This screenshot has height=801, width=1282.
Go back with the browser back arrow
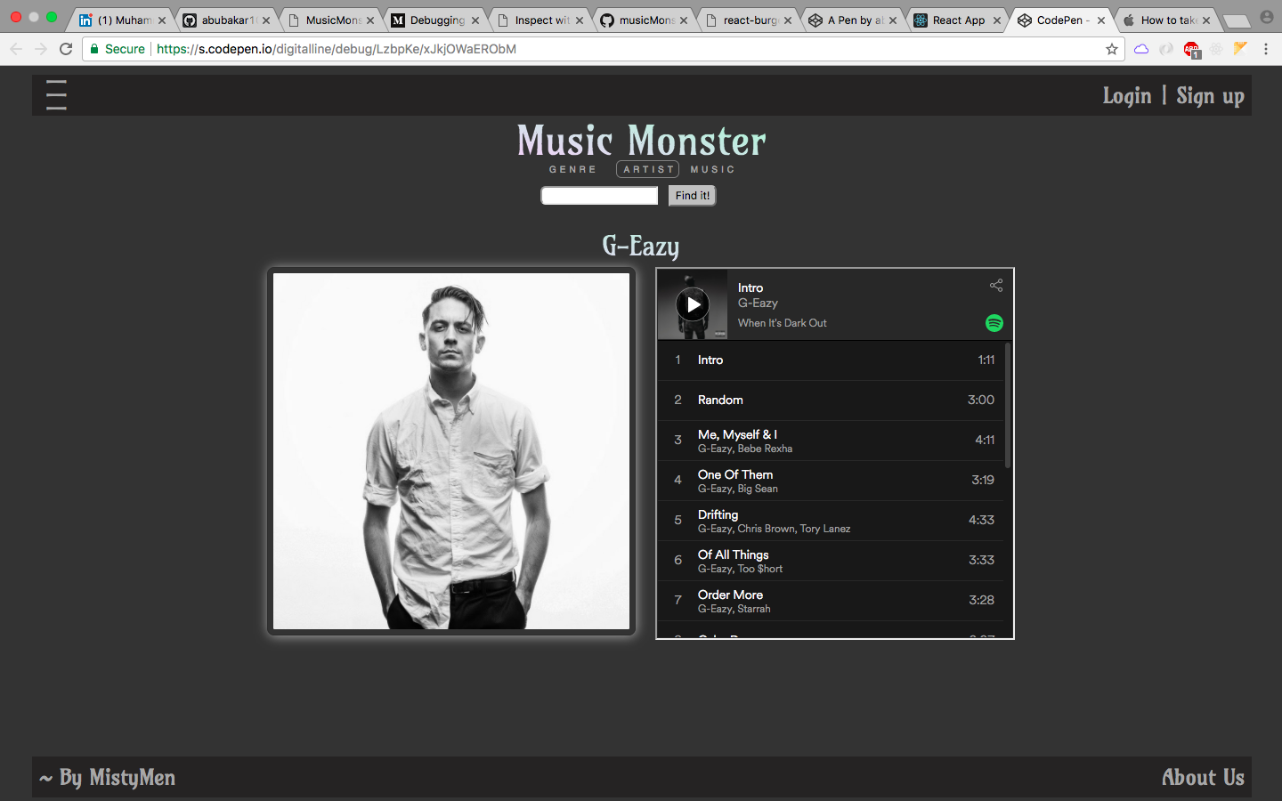(x=16, y=49)
